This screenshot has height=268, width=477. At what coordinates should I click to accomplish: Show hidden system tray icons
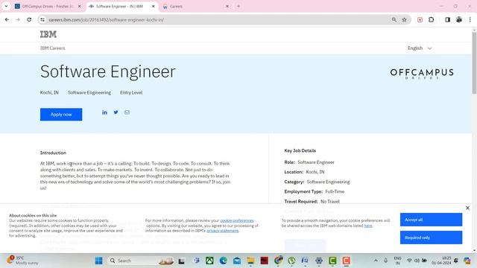tap(376, 261)
